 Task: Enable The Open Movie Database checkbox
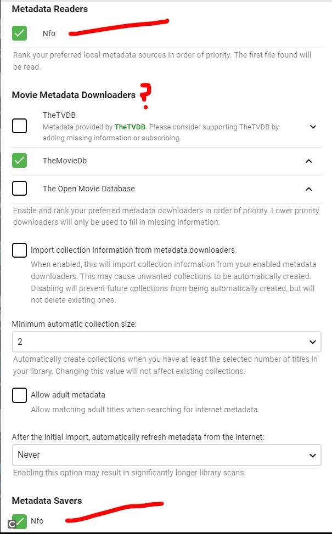(20, 188)
